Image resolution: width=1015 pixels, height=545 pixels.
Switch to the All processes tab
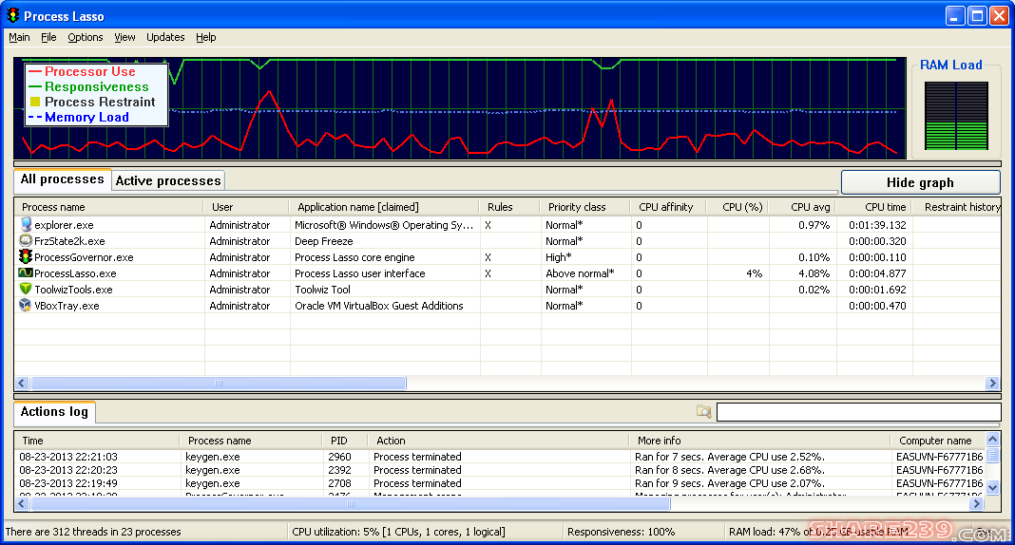[x=62, y=179]
